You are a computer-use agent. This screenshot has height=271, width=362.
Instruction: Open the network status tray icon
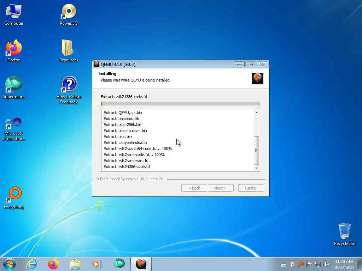318,265
